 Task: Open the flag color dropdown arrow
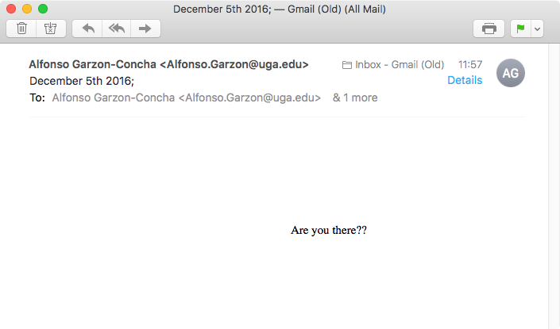538,29
